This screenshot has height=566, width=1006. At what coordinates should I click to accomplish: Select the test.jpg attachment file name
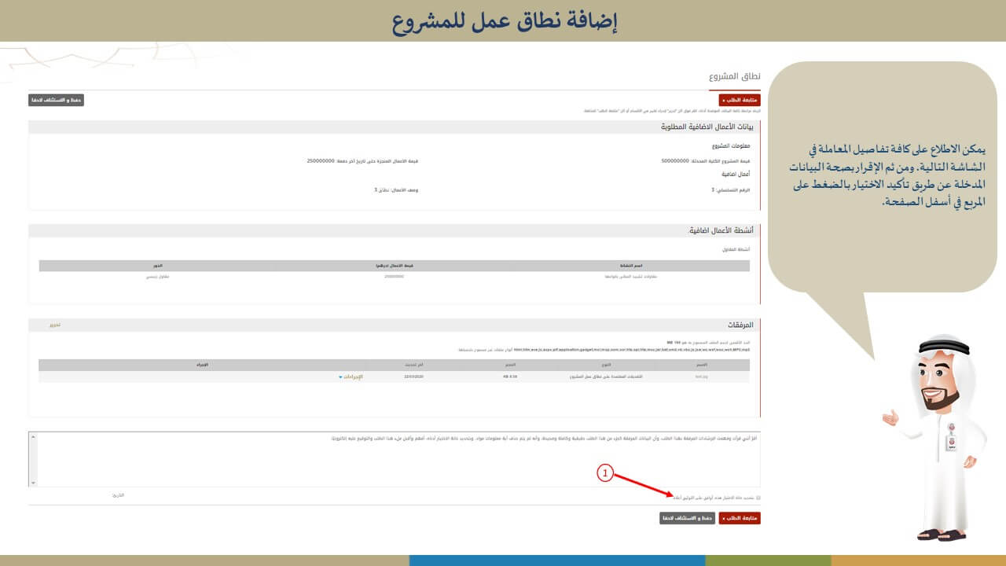[702, 377]
